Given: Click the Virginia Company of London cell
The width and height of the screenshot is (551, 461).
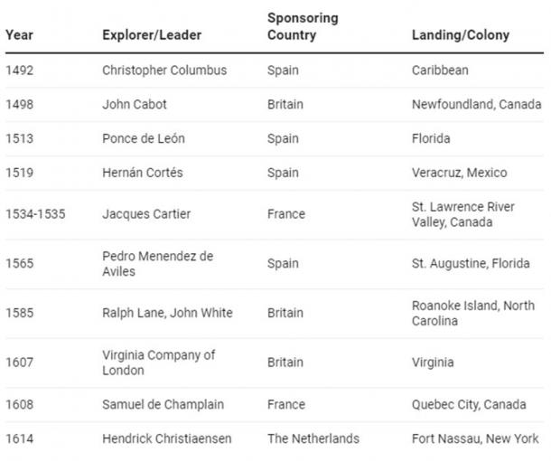Looking at the screenshot, I should (x=158, y=362).
